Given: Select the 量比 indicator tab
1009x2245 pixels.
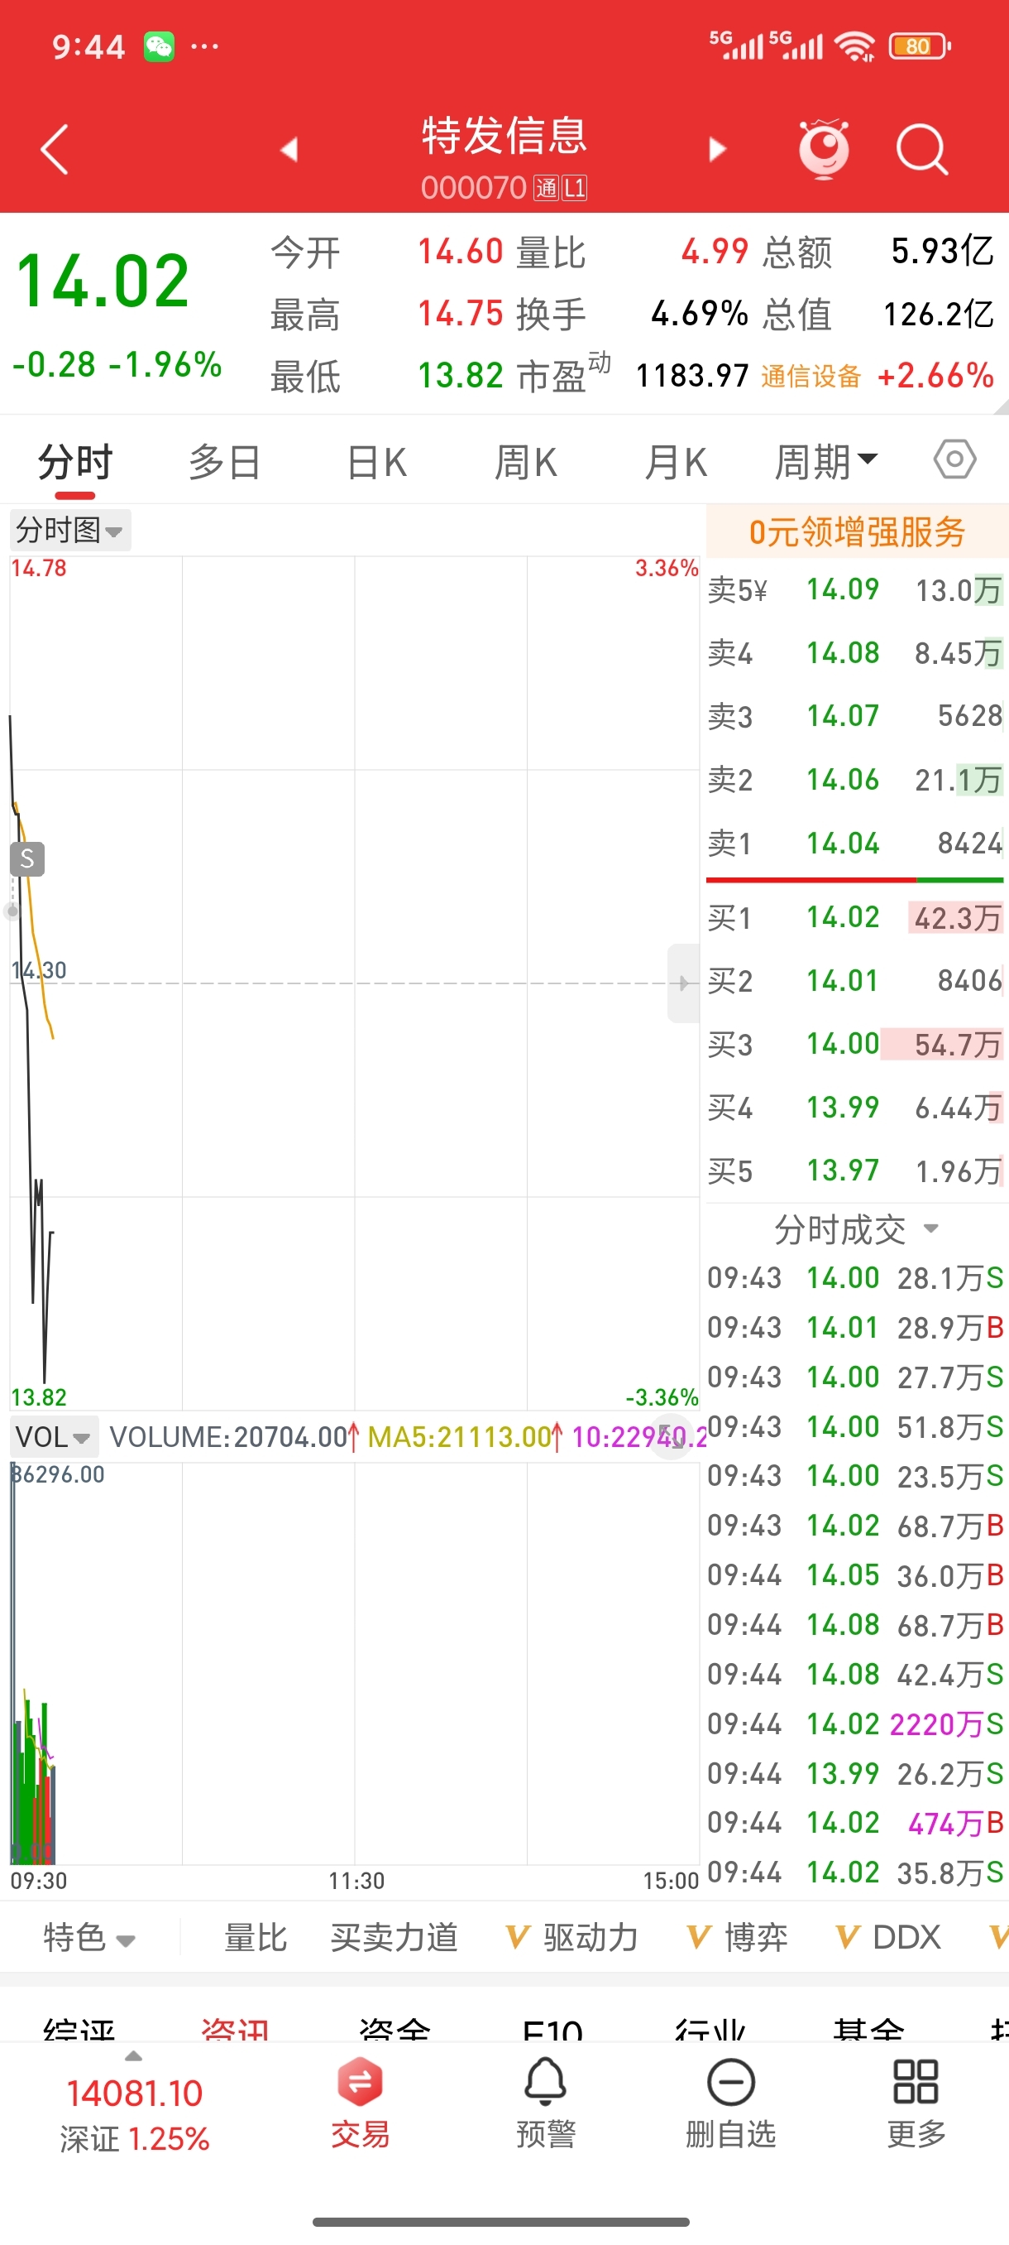Looking at the screenshot, I should pyautogui.click(x=256, y=1937).
